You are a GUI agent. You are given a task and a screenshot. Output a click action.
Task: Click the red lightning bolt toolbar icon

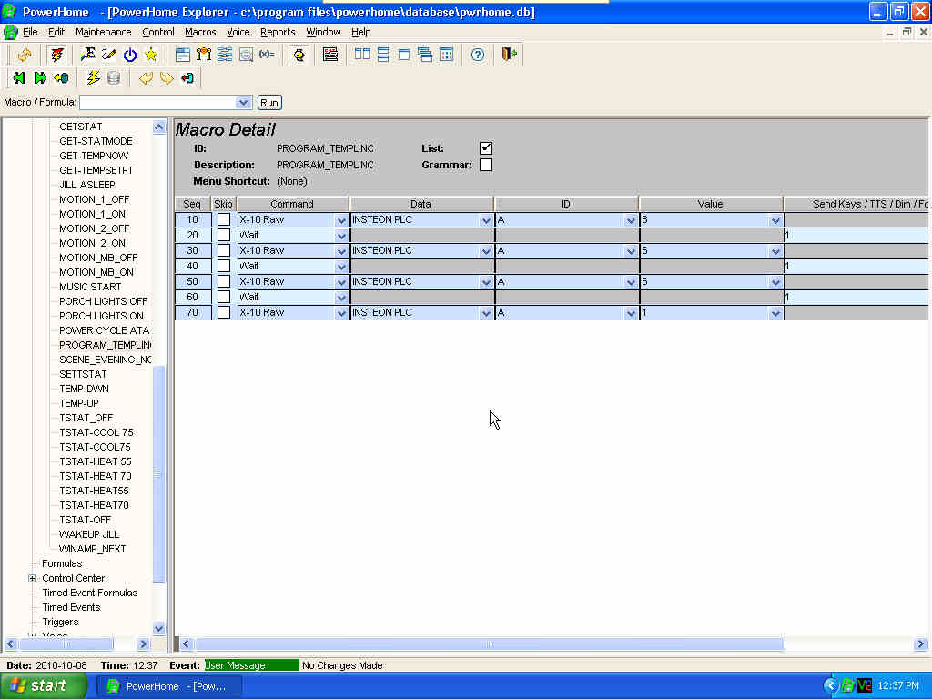(x=57, y=55)
